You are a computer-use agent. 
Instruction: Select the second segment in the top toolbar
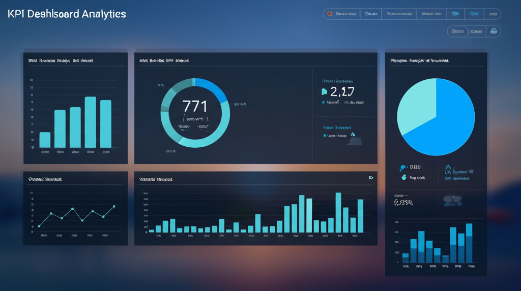click(x=370, y=14)
